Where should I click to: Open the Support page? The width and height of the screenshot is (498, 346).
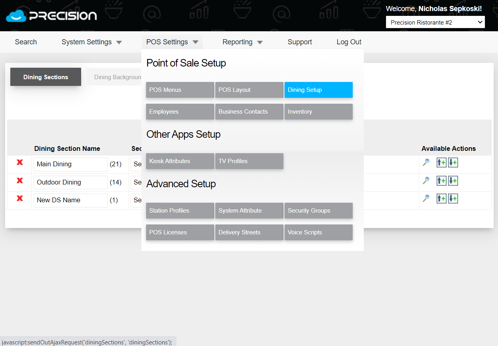pyautogui.click(x=300, y=42)
